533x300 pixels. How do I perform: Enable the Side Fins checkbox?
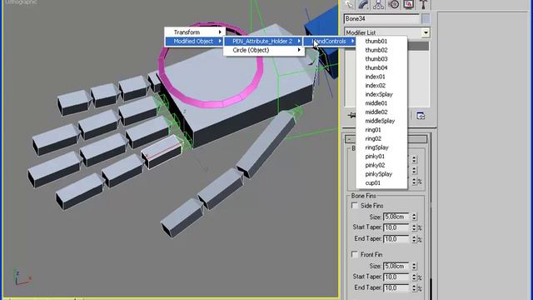(355, 206)
